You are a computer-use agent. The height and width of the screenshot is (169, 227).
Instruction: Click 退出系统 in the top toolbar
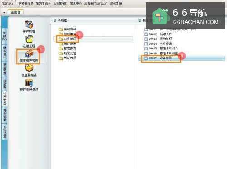pos(116,3)
